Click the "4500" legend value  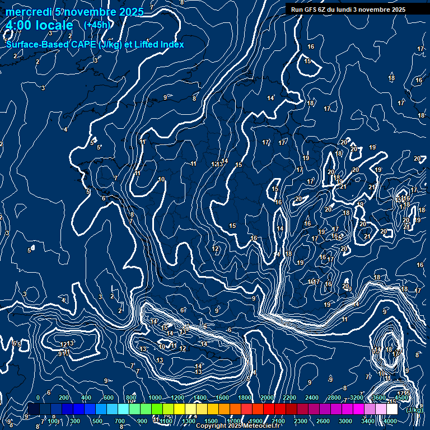[401, 398]
